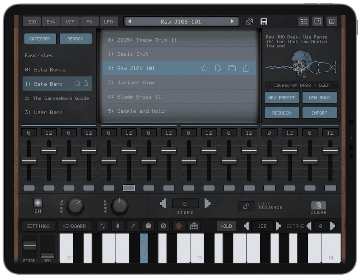This screenshot has height=280, width=363.
Task: Open the SEARCH view
Action: (x=76, y=39)
